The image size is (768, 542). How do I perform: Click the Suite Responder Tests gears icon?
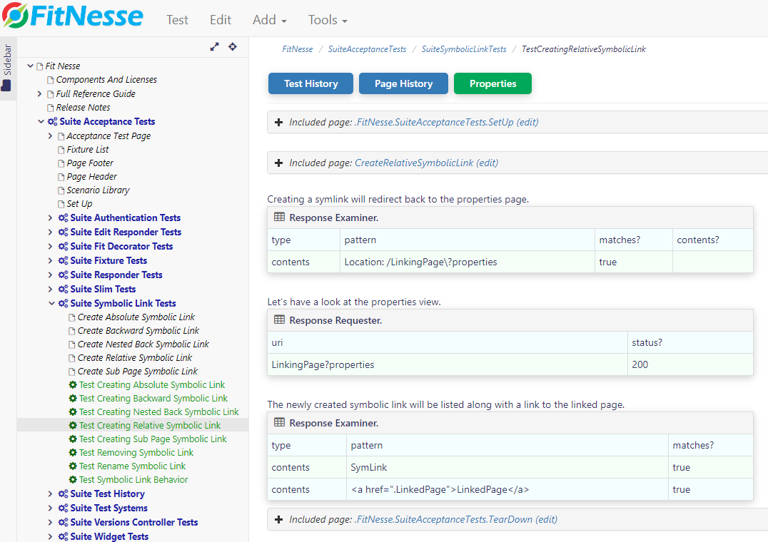64,275
